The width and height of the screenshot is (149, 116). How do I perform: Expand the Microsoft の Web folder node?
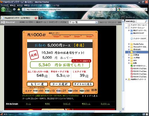pyautogui.click(x=129, y=47)
